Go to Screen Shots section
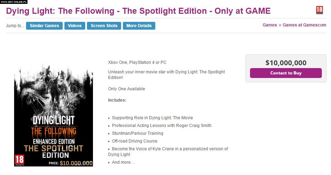This screenshot has width=331, height=175. 104,26
